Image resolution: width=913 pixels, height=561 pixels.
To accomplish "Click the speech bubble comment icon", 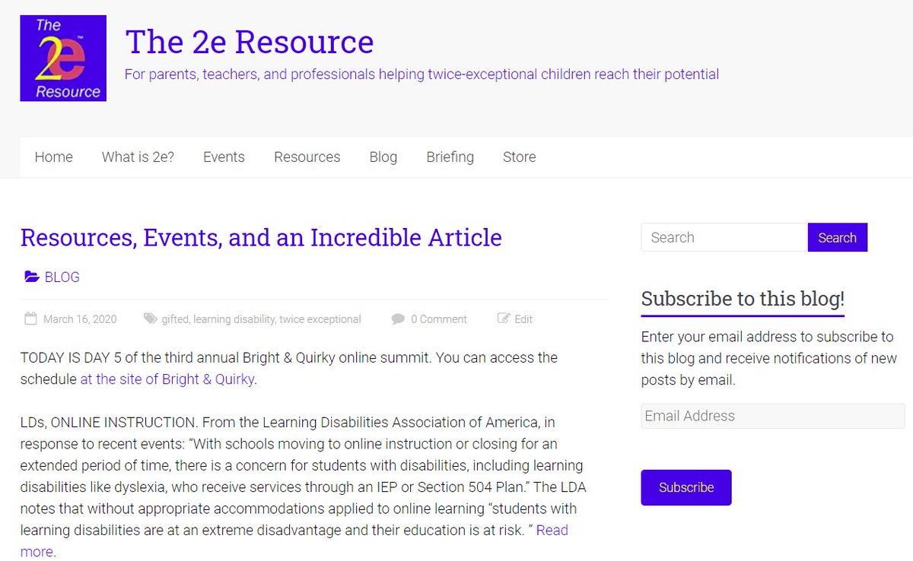I will click(398, 319).
